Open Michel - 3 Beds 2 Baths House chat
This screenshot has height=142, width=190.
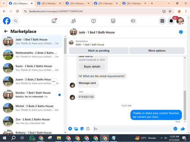(32, 108)
